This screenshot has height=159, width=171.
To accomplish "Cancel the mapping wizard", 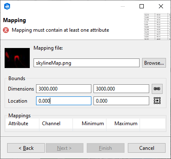I will (x=147, y=148).
